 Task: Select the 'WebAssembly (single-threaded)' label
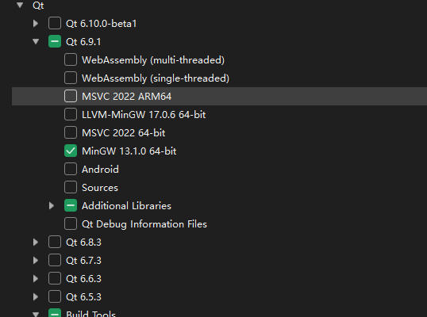pos(156,78)
